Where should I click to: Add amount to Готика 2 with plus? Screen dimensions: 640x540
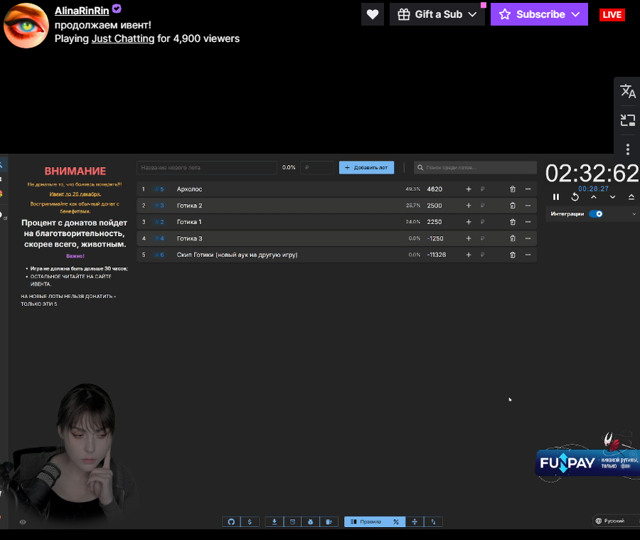pos(469,206)
